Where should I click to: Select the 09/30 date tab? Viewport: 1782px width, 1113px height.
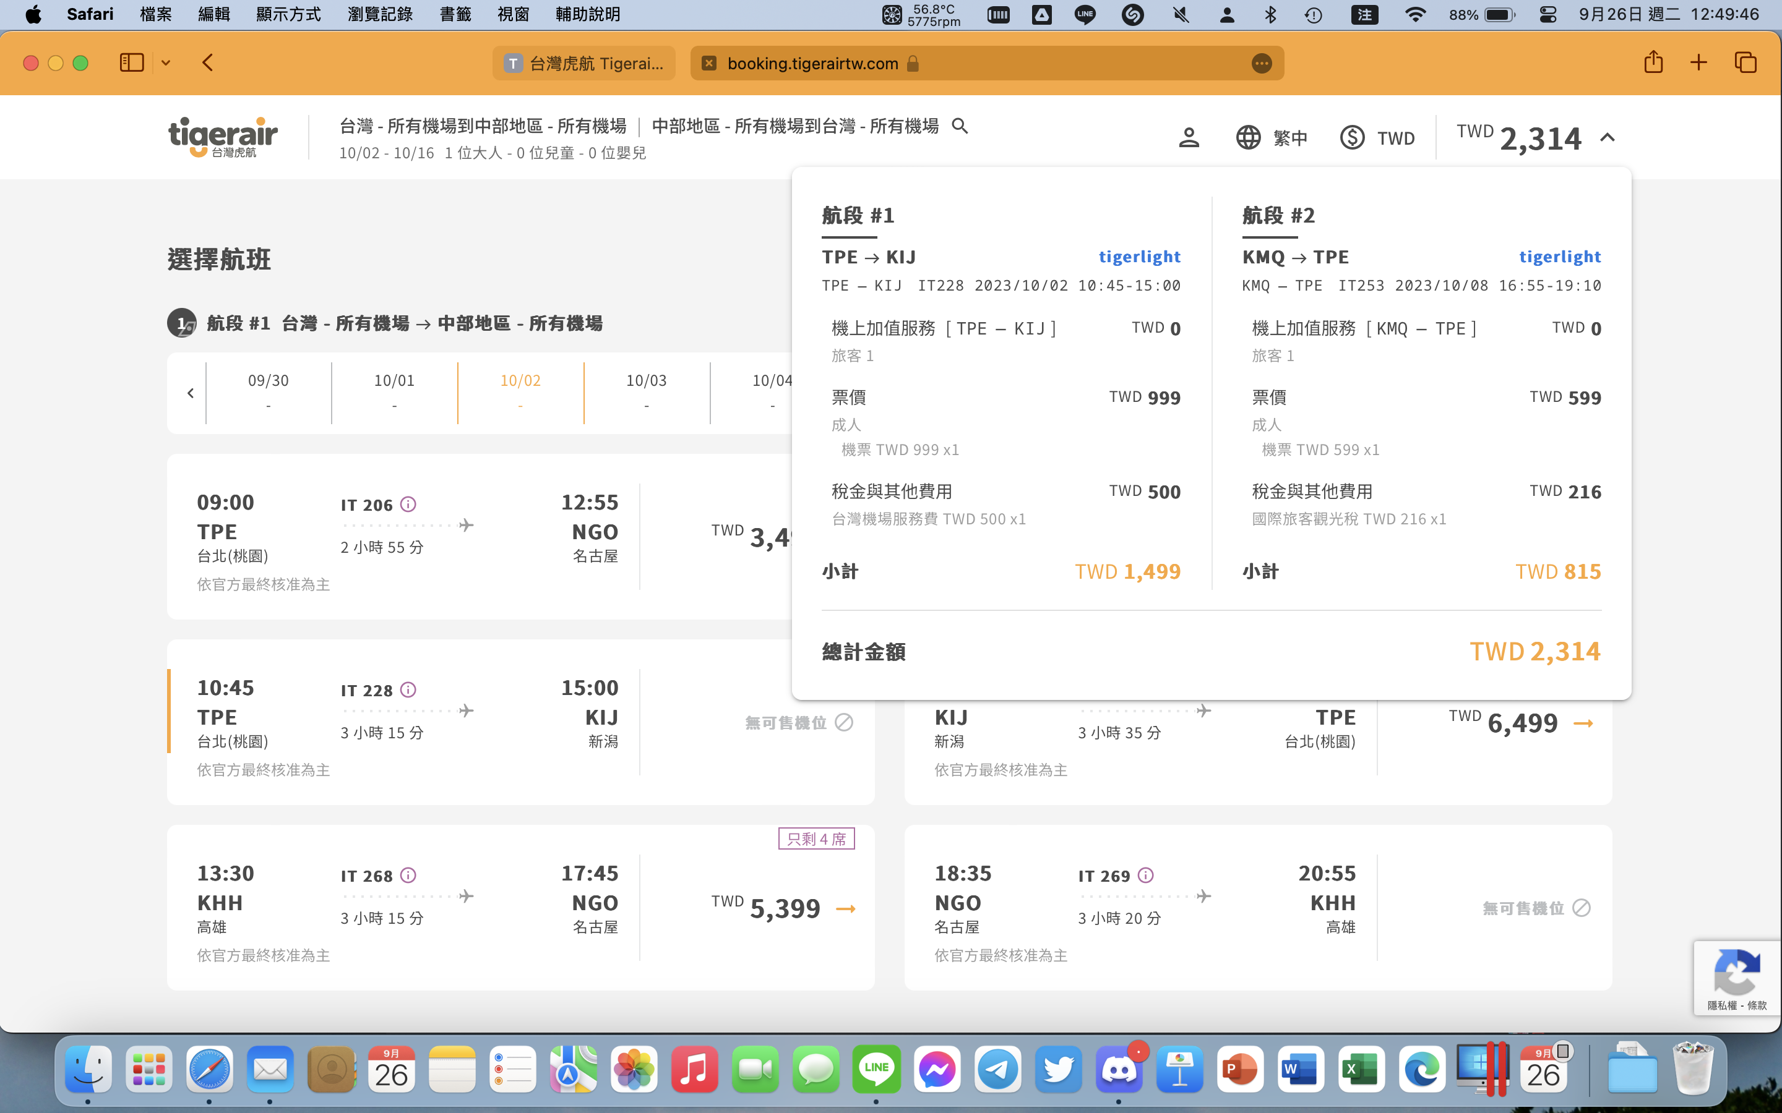tap(268, 393)
